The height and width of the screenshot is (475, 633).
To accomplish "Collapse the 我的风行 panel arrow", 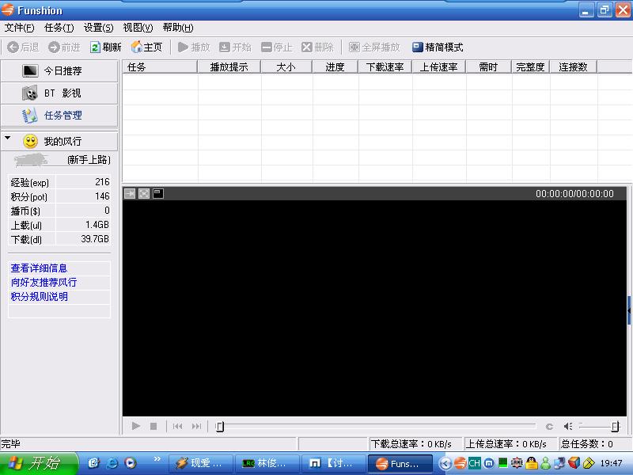I will 8,138.
